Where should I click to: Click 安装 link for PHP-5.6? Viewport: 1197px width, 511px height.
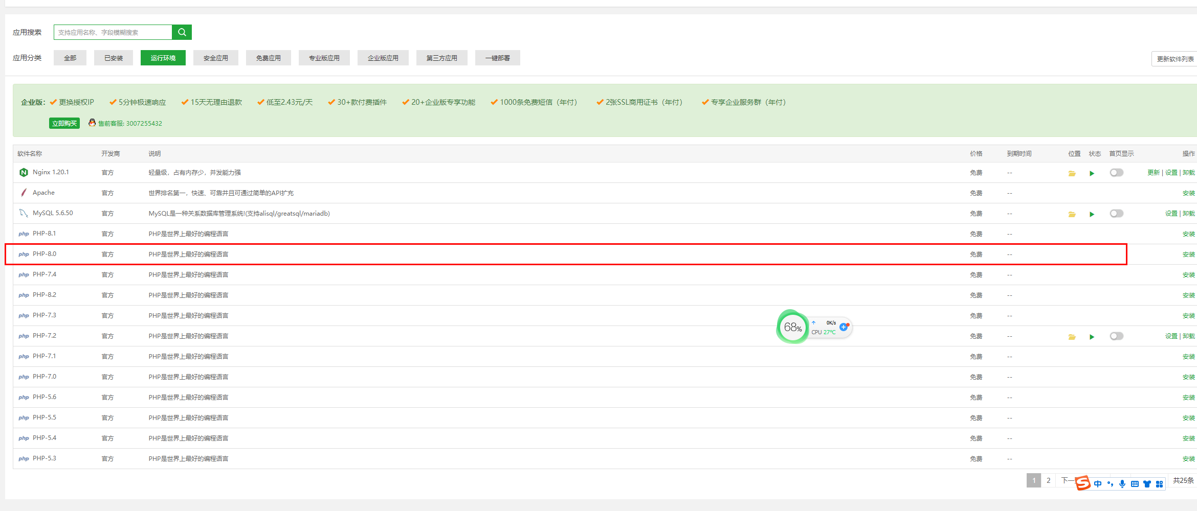(x=1189, y=398)
